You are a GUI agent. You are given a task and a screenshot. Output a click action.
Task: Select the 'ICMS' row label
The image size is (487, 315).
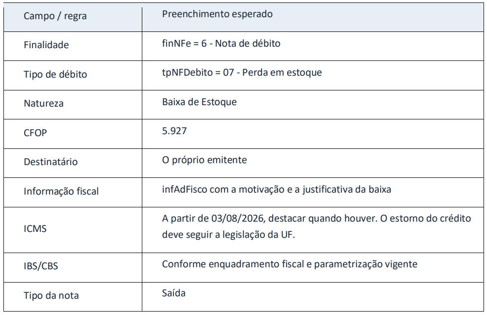point(35,229)
